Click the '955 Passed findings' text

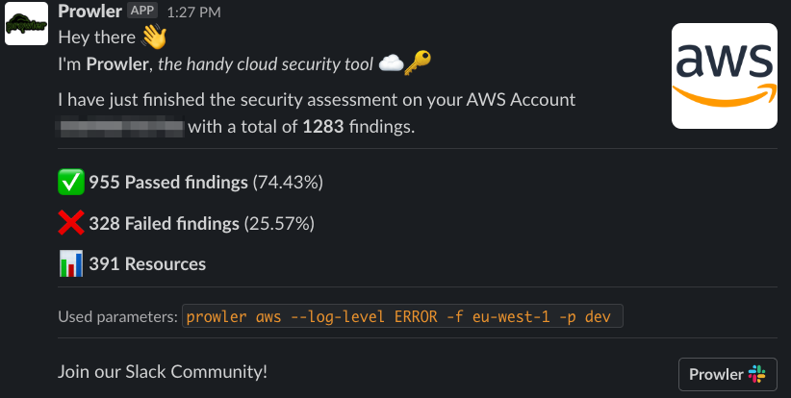coord(168,182)
